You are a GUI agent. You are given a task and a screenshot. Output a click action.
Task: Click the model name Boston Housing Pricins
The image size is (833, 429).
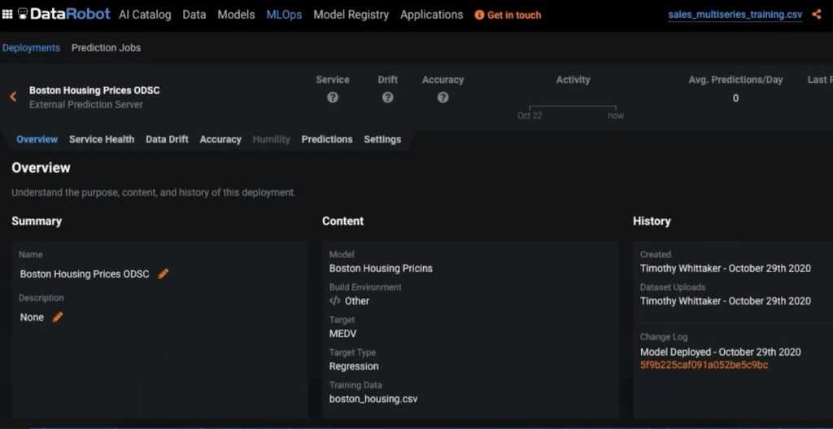pyautogui.click(x=381, y=269)
